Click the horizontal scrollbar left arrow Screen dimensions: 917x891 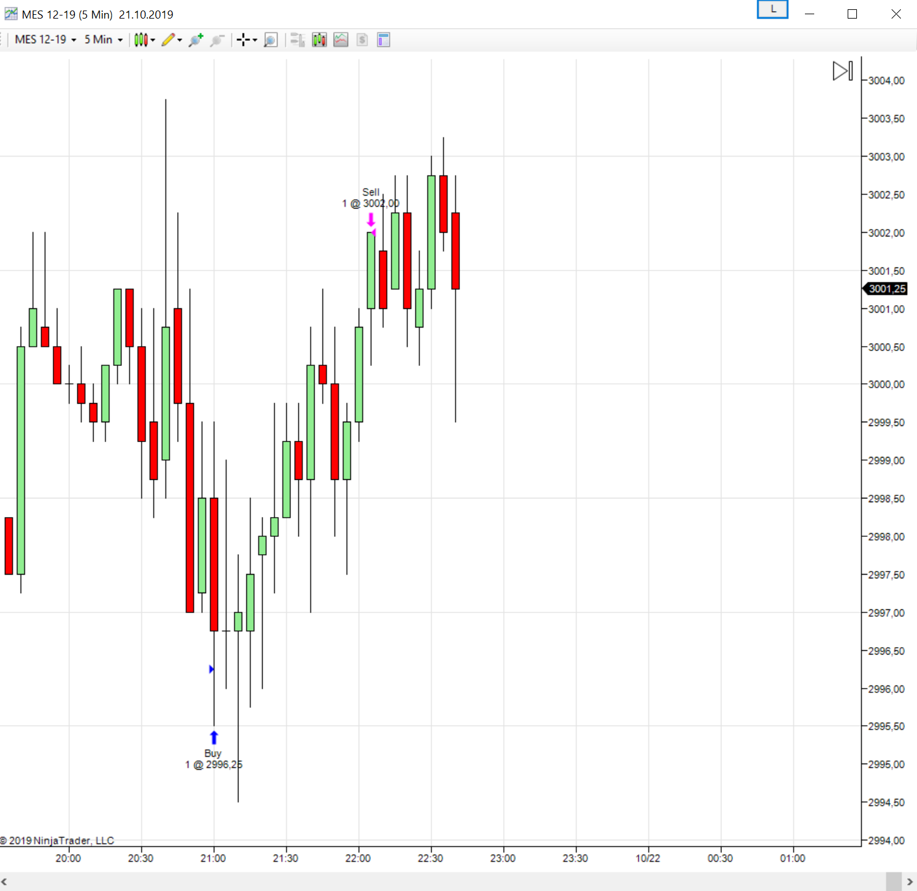click(5, 882)
